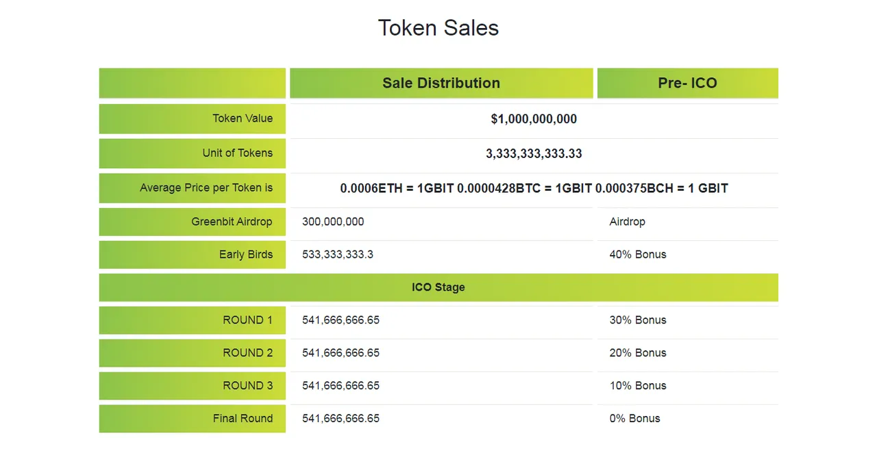Click the Final Round row label
Screen dimensions: 877x457
(x=193, y=419)
